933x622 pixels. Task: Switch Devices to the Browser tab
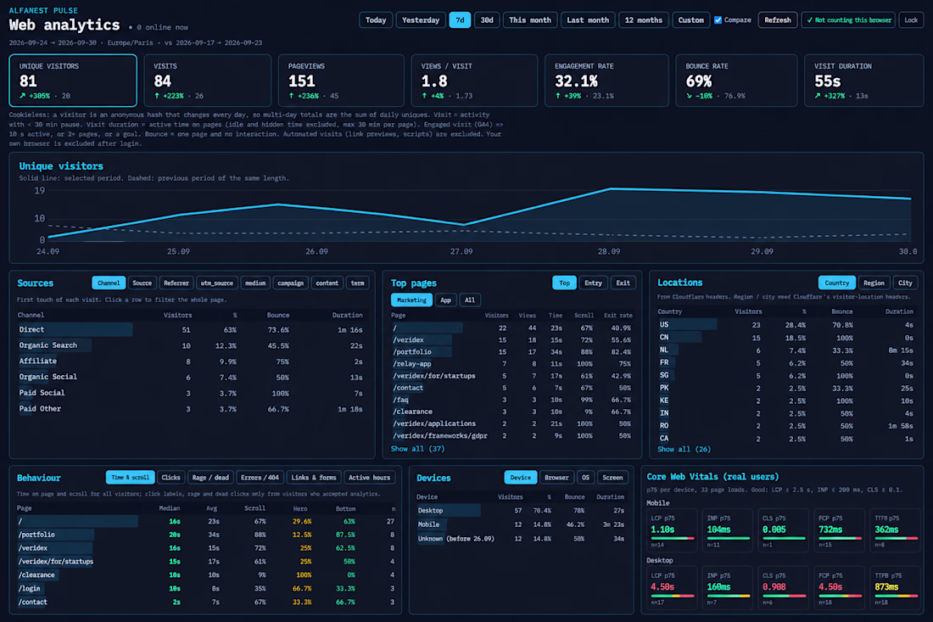tap(556, 478)
